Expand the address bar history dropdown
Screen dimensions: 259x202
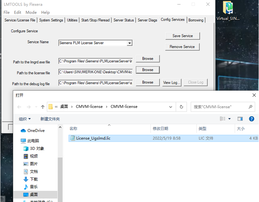pos(171,107)
